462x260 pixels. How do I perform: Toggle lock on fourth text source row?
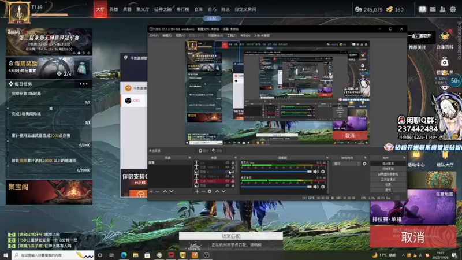(233, 176)
